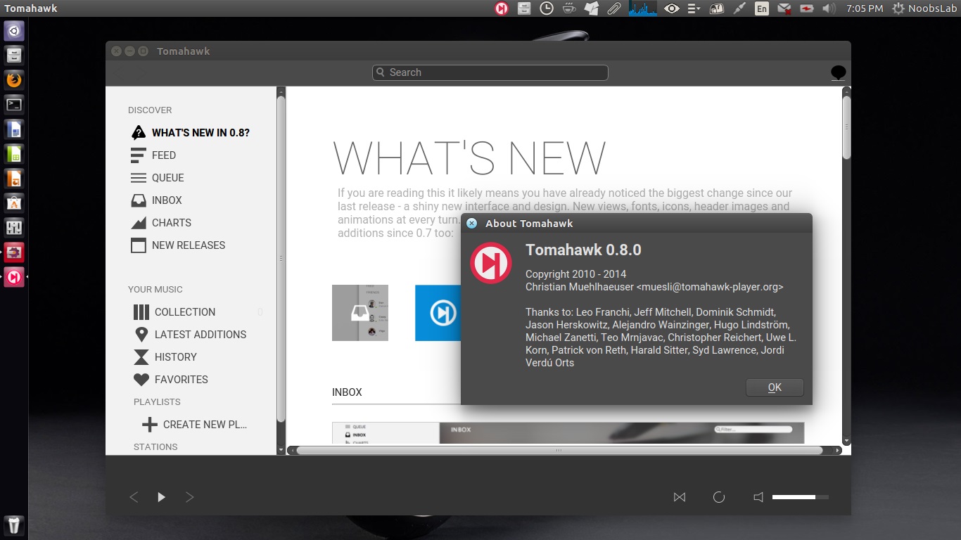Start playback with the play button

pyautogui.click(x=162, y=497)
